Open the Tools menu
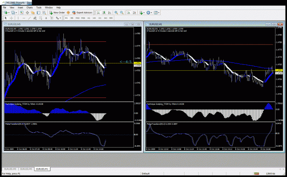The height and width of the screenshot is (177, 287). pos(39,7)
